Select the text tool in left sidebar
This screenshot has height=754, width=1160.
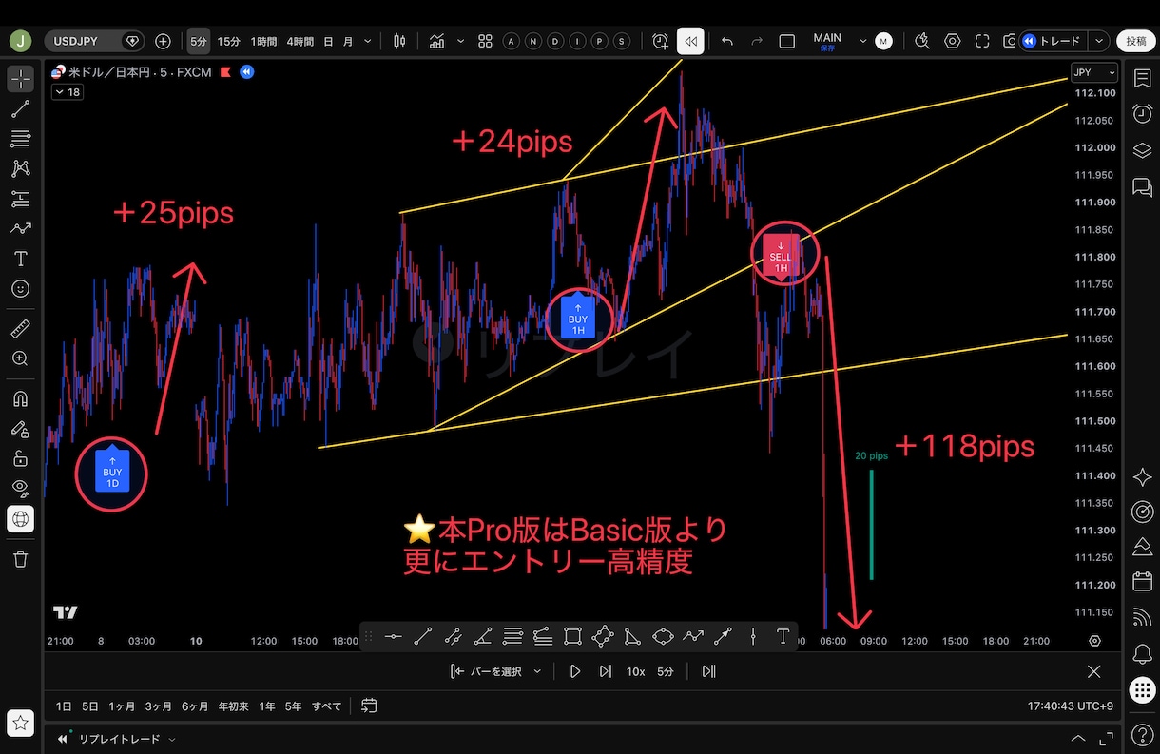coord(20,259)
